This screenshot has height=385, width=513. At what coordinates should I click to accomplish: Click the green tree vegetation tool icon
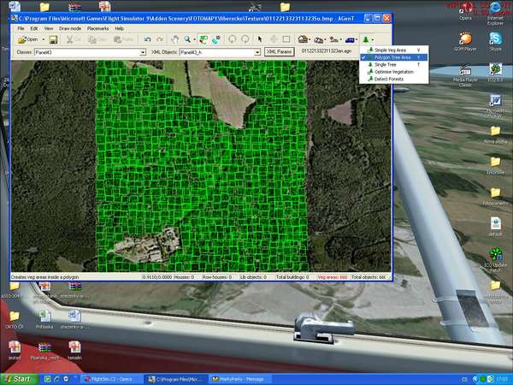[x=365, y=39]
